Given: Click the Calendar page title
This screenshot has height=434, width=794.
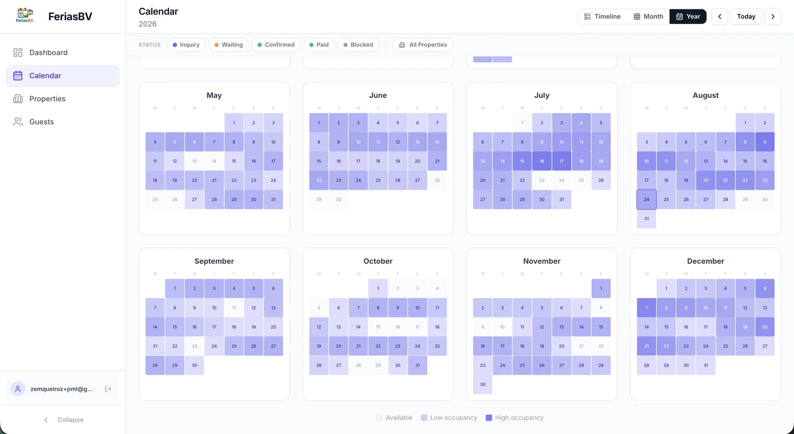Looking at the screenshot, I should point(158,11).
